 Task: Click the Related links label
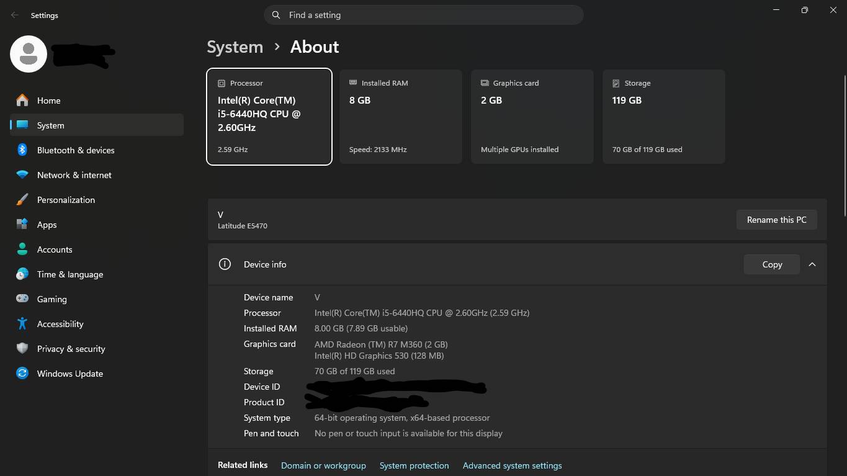[x=243, y=465]
